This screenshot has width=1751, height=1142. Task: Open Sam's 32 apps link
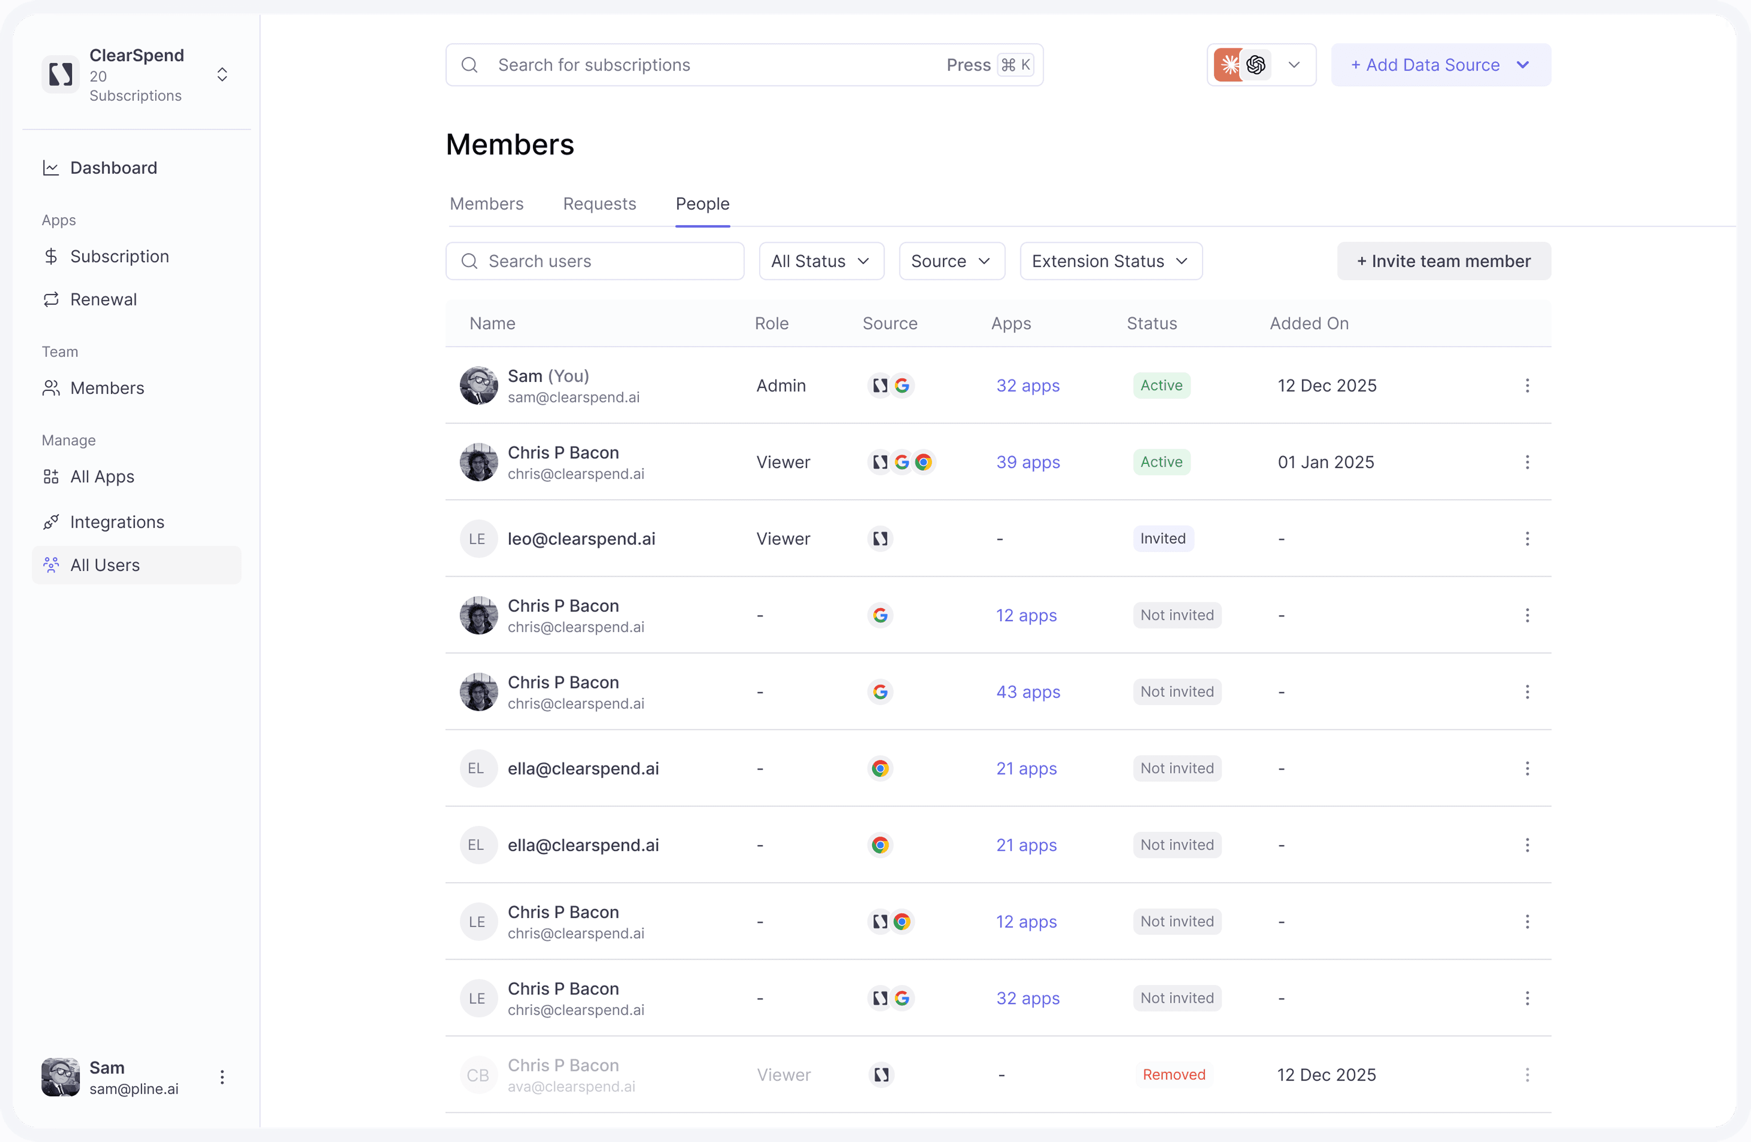click(x=1028, y=385)
